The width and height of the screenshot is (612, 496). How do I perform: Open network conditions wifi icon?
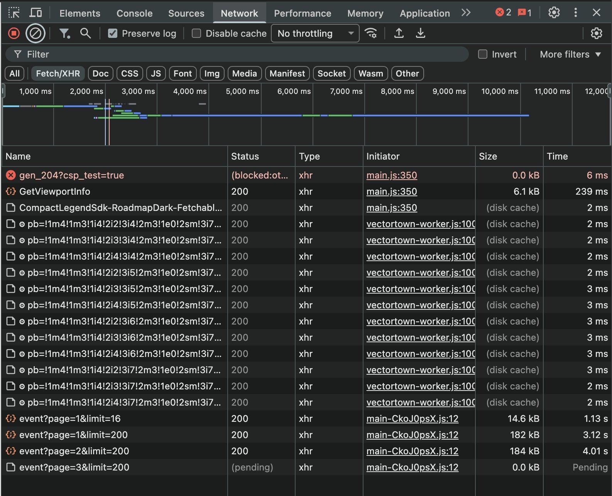click(371, 34)
